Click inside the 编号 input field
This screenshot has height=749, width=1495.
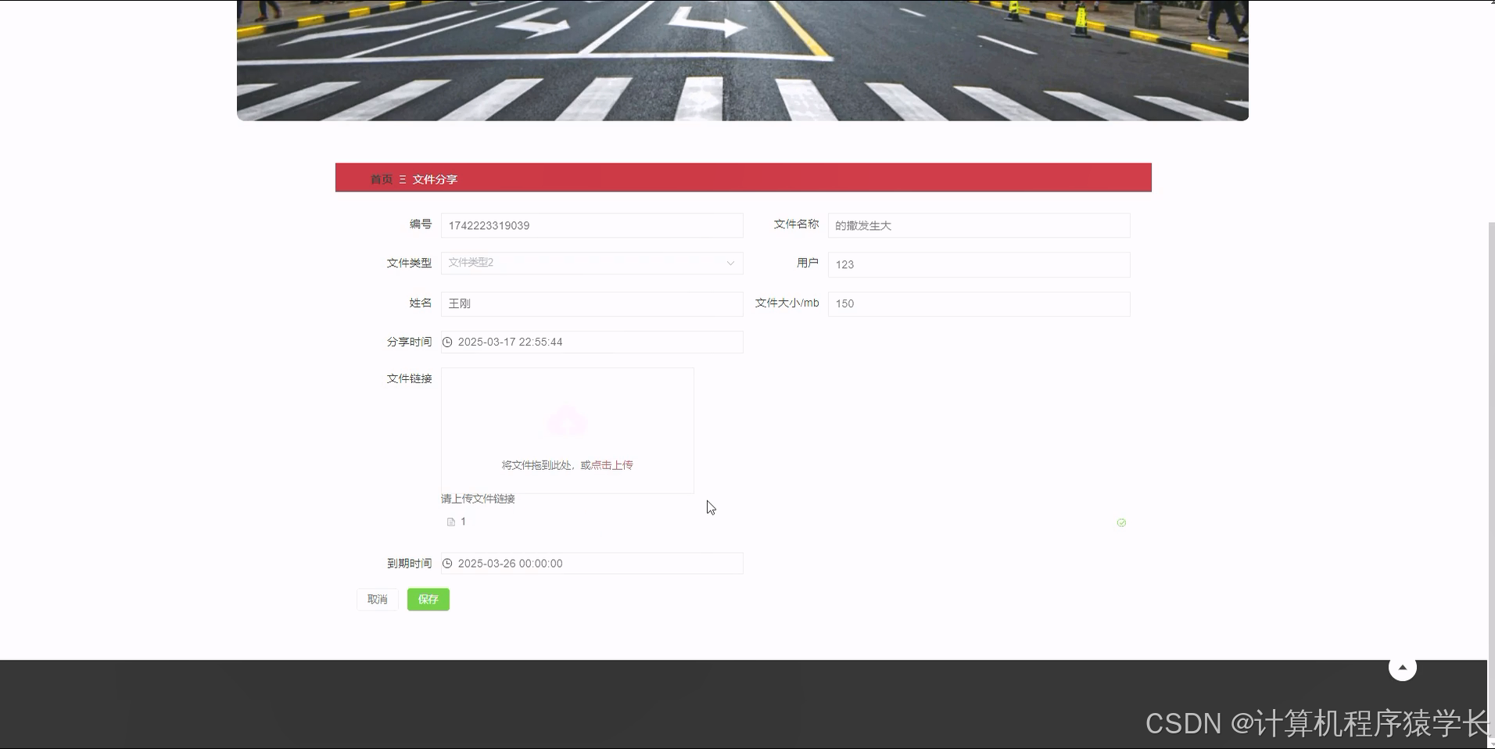pos(591,225)
